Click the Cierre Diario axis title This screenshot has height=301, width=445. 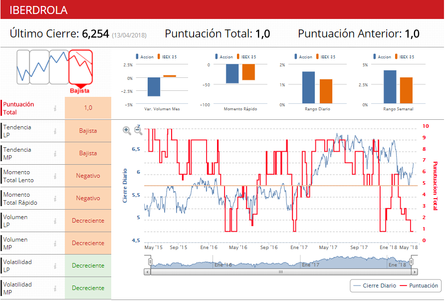[125, 186]
